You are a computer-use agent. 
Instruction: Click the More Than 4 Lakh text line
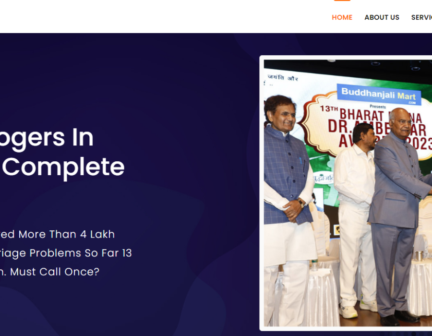(x=57, y=234)
